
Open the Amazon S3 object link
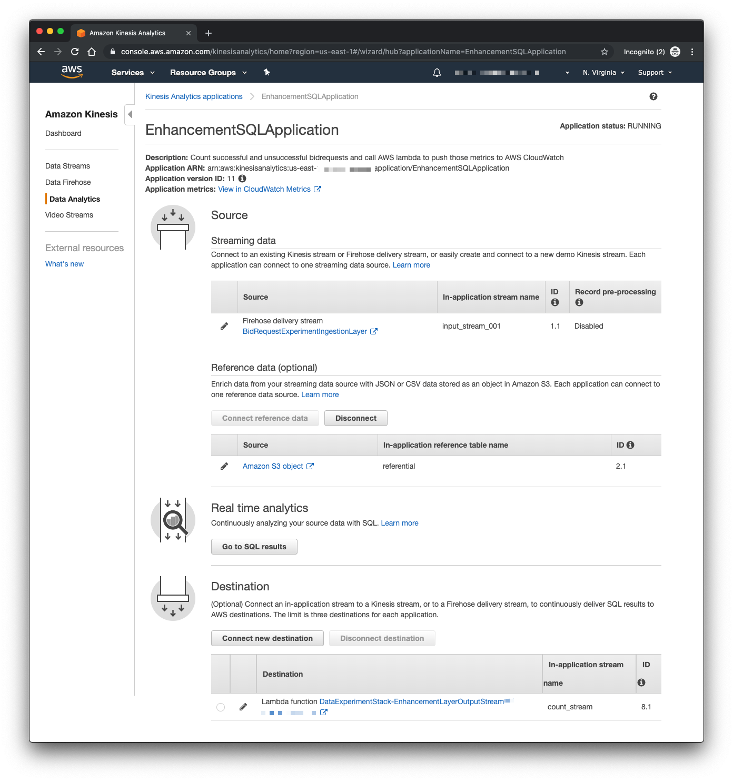(273, 466)
